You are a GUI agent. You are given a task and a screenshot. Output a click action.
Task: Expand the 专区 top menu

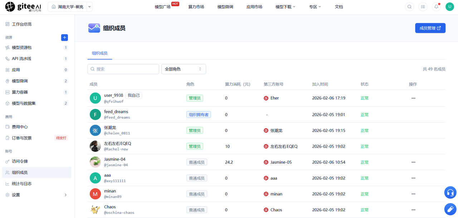pos(315,7)
